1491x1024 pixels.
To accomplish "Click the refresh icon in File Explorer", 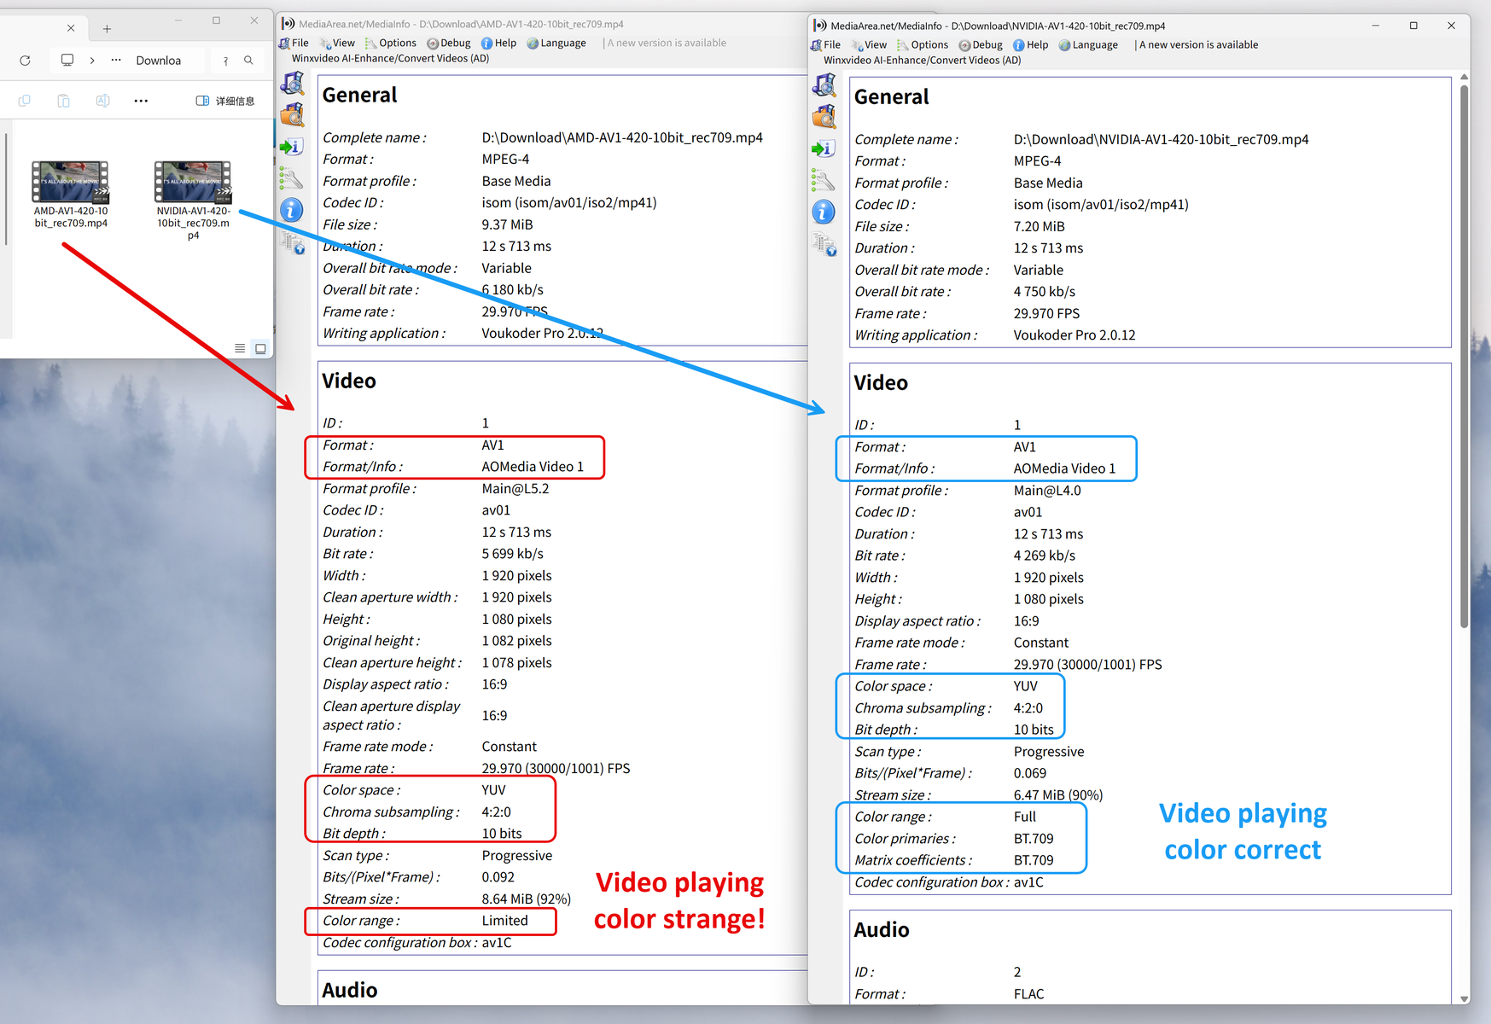I will click(25, 61).
